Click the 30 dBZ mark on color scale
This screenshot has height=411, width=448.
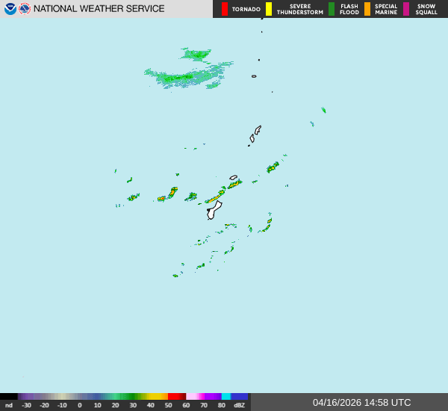coord(133,405)
